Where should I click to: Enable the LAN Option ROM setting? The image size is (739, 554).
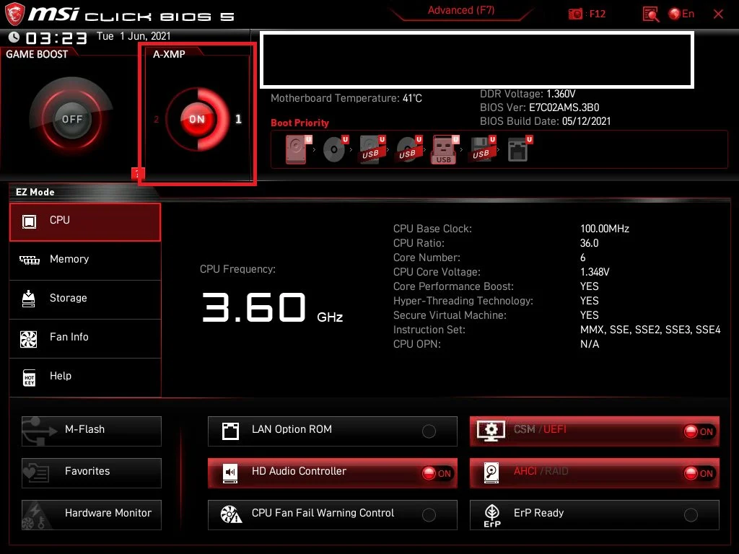point(429,431)
